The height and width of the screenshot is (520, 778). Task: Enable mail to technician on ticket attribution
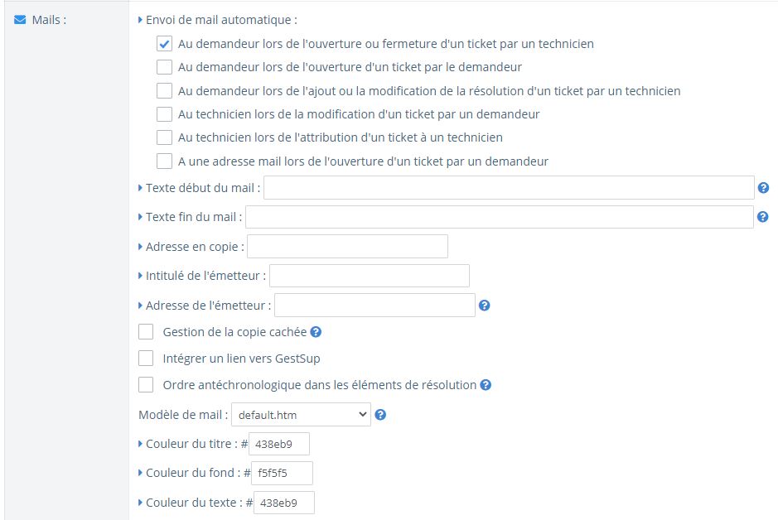pyautogui.click(x=164, y=137)
